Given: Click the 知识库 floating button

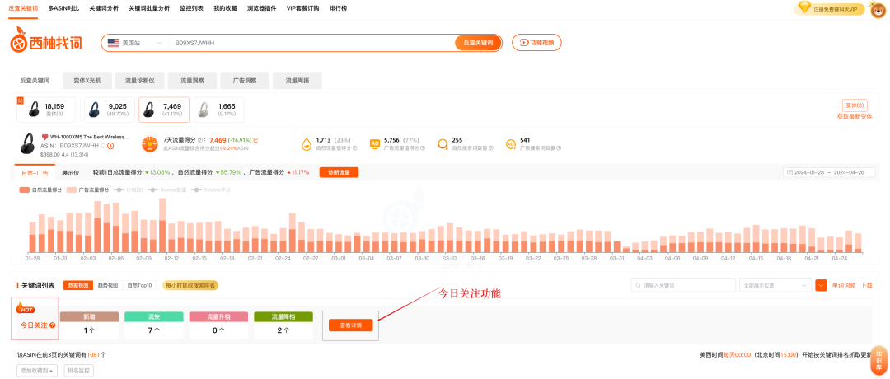Looking at the screenshot, I should pos(879,360).
